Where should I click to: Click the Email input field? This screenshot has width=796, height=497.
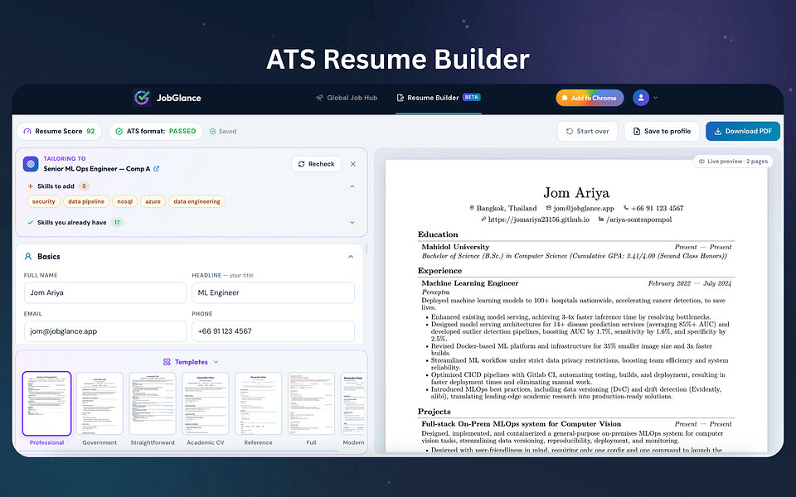105,331
